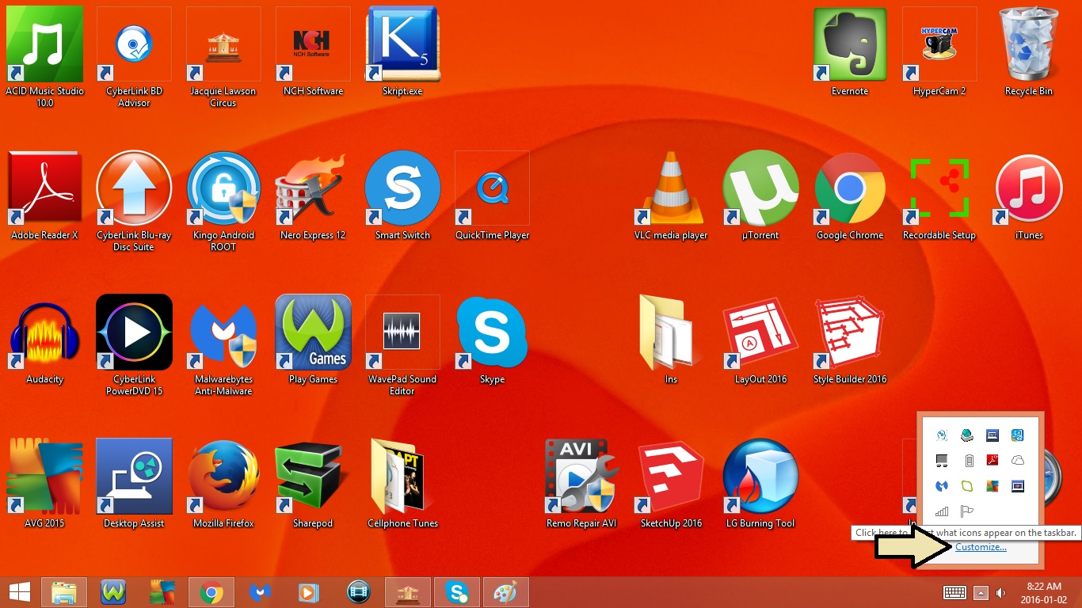The width and height of the screenshot is (1082, 608).
Task: Click the AVG icon in the tray popup
Action: (x=992, y=485)
